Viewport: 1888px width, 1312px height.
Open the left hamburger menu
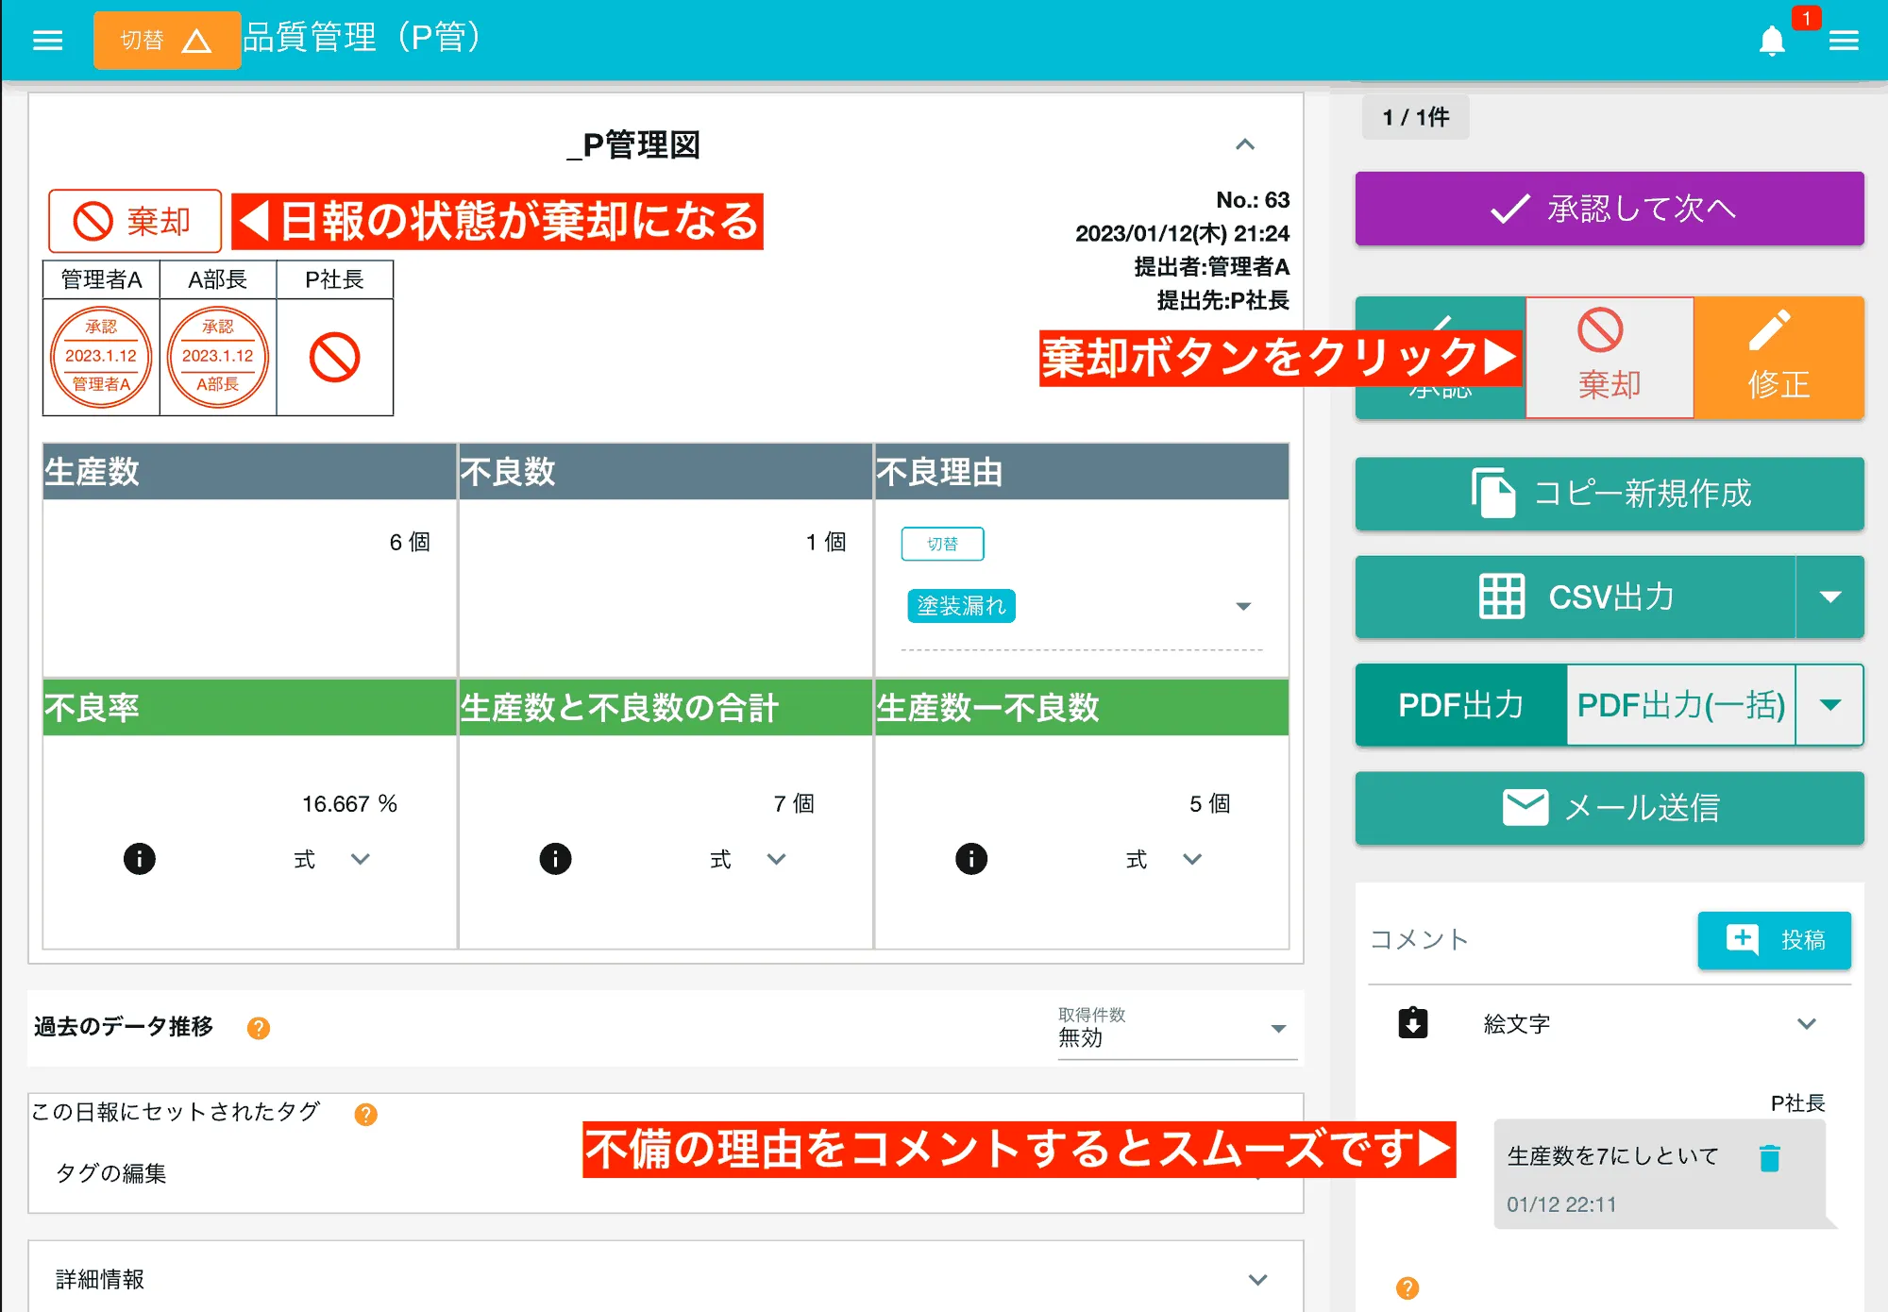(47, 40)
